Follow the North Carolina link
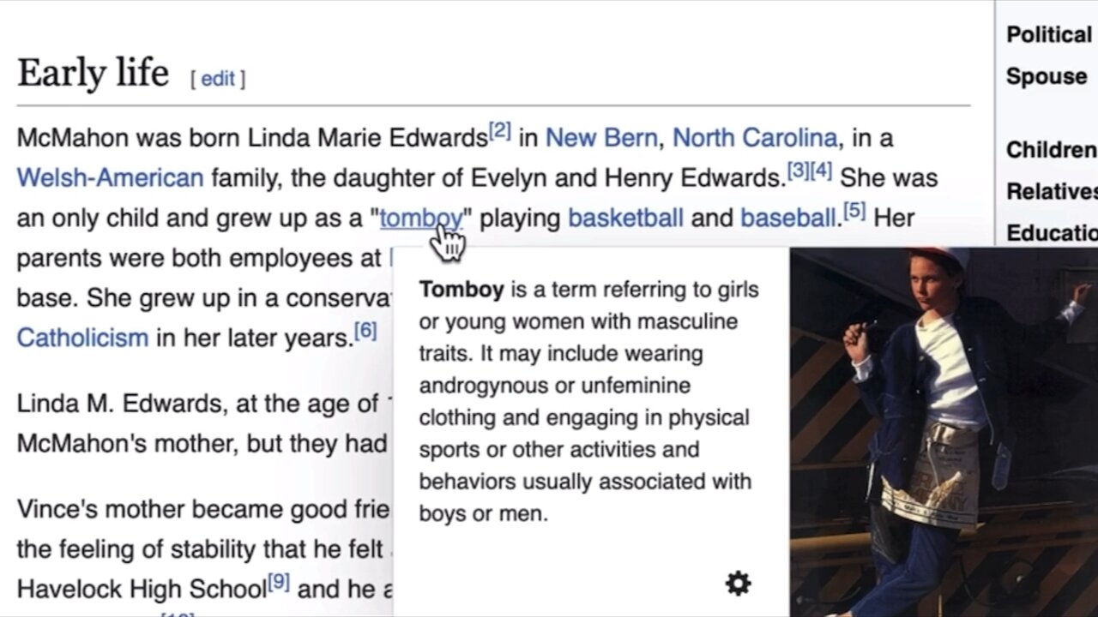 point(755,138)
